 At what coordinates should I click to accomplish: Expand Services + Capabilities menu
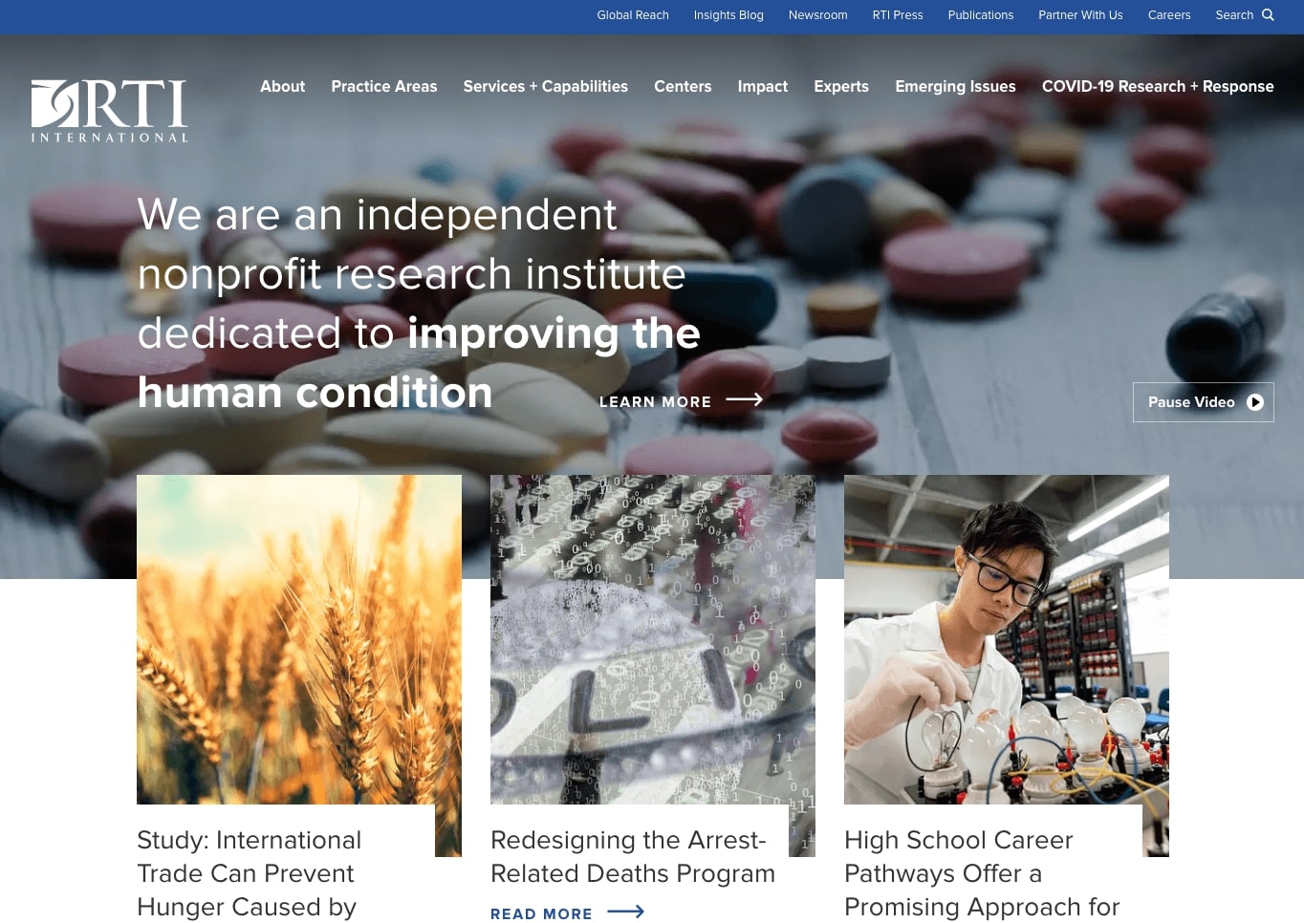(x=545, y=86)
